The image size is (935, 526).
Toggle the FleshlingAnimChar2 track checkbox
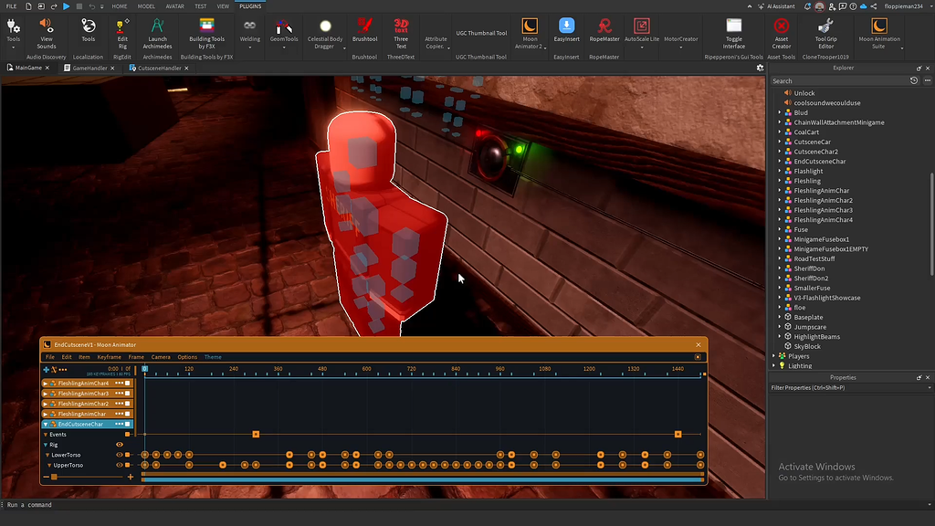tap(128, 404)
